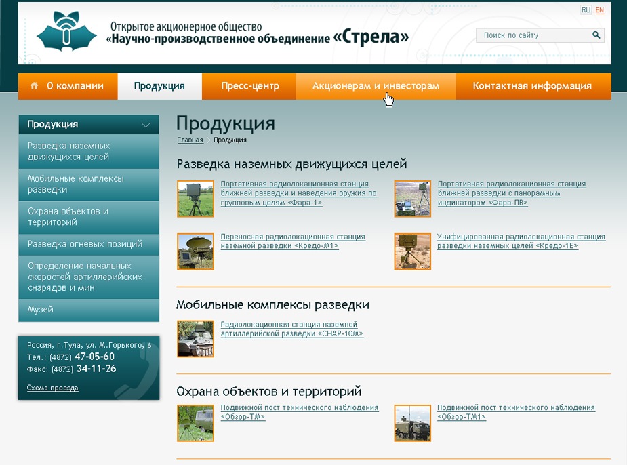Open the «Обзор-ТМ» product thumbnail

195,423
